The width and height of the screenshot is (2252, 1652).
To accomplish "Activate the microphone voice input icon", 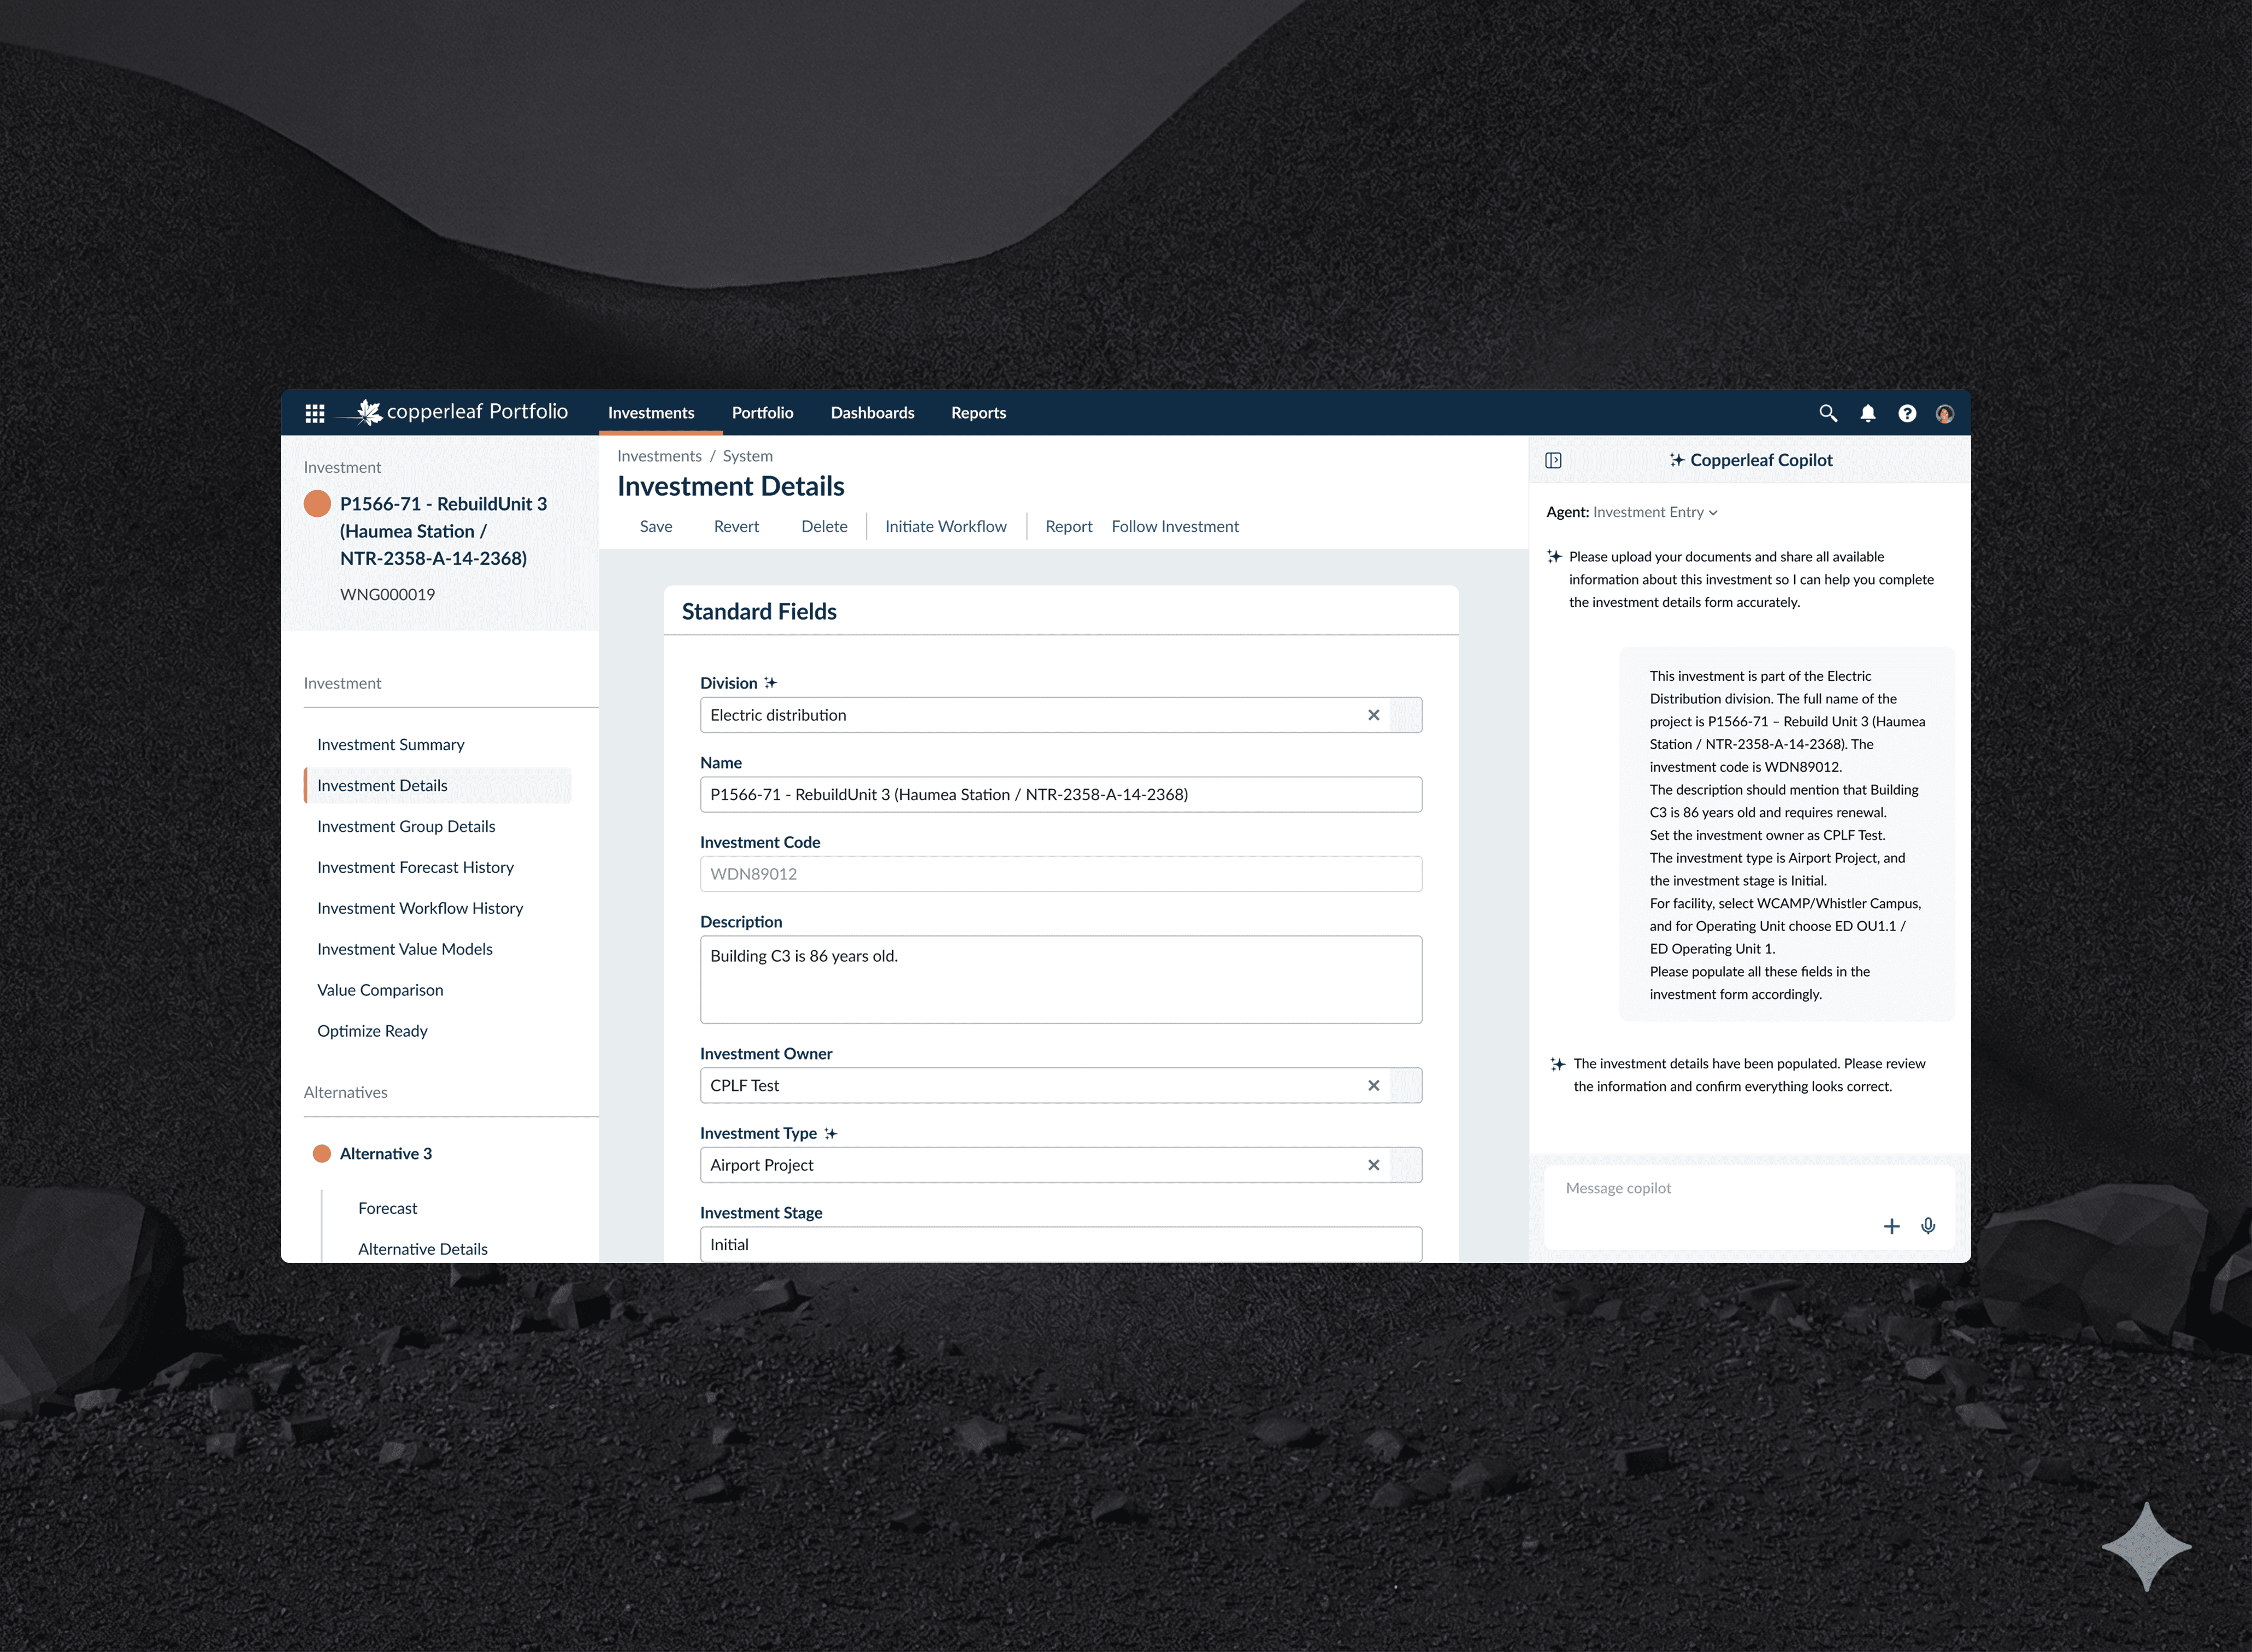I will pyautogui.click(x=1928, y=1226).
